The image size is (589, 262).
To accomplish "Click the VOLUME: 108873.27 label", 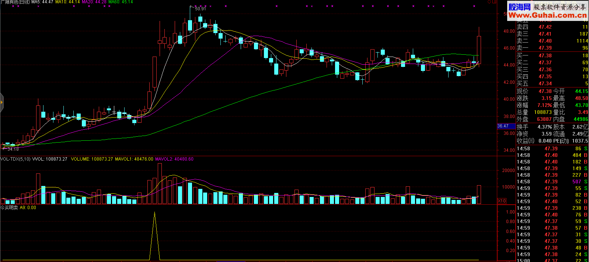I will click(92, 159).
